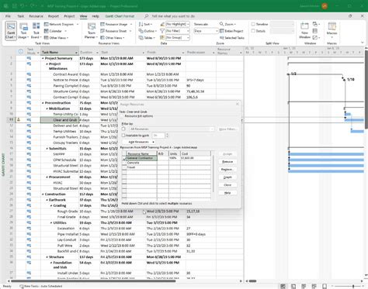Click the task table horizontal scrollbar
Image resolution: width=368 pixels, height=289 pixels.
[x=93, y=281]
